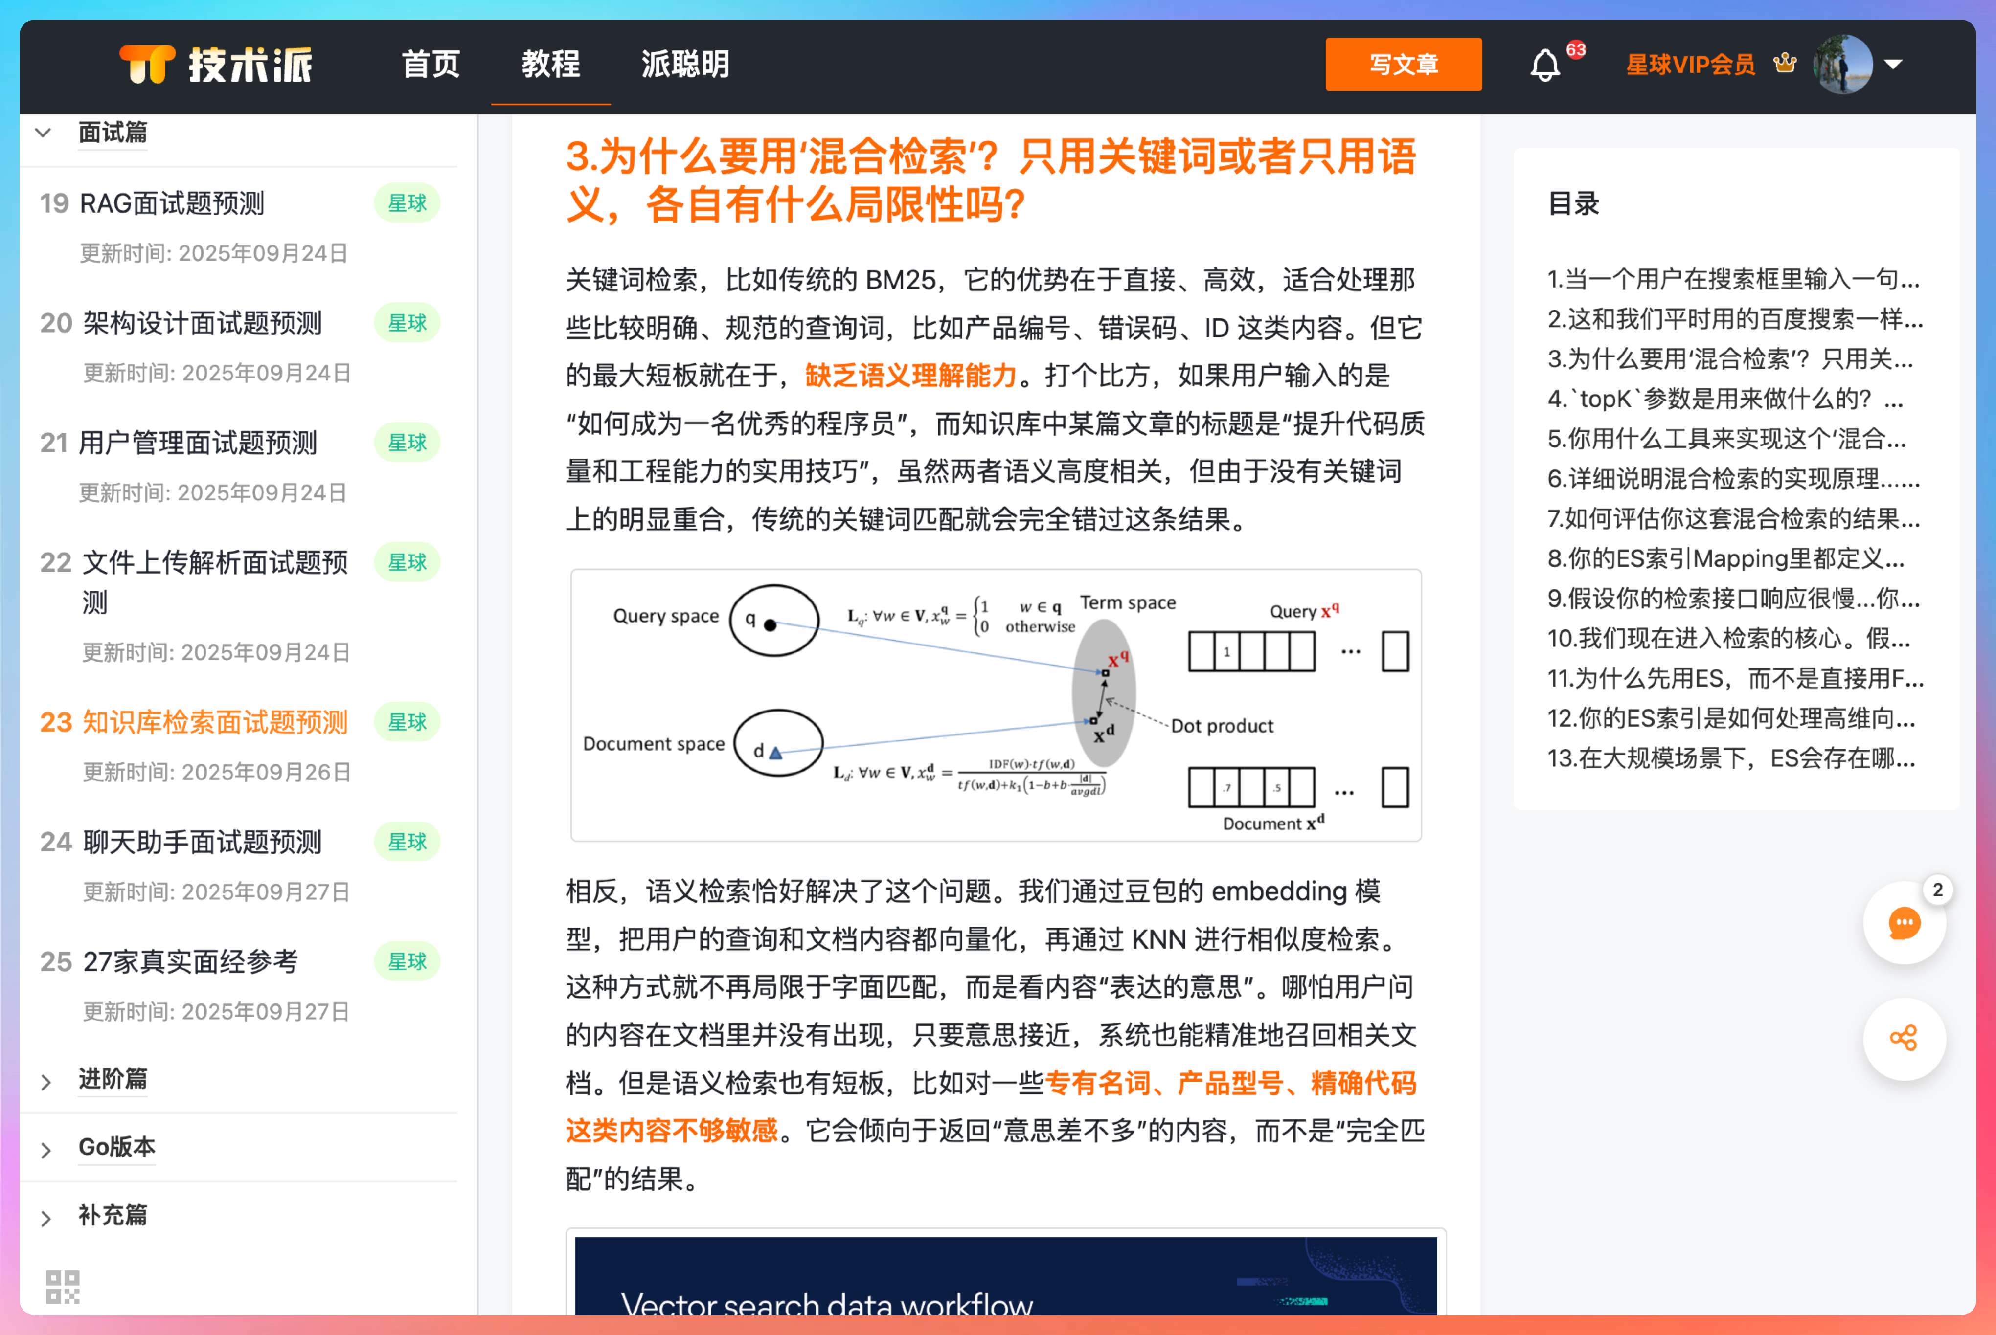Open the QR code icon at the sidebar bottom
The width and height of the screenshot is (1996, 1335).
62,1287
